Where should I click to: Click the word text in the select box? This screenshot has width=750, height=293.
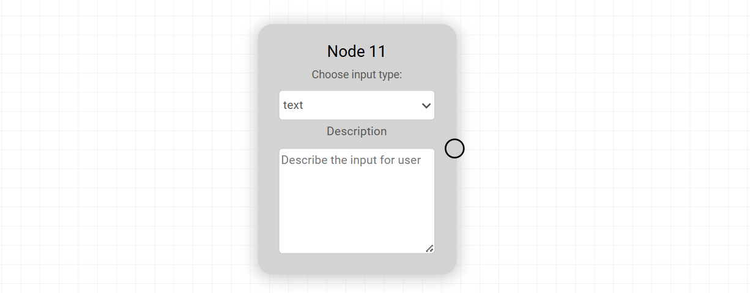click(294, 105)
